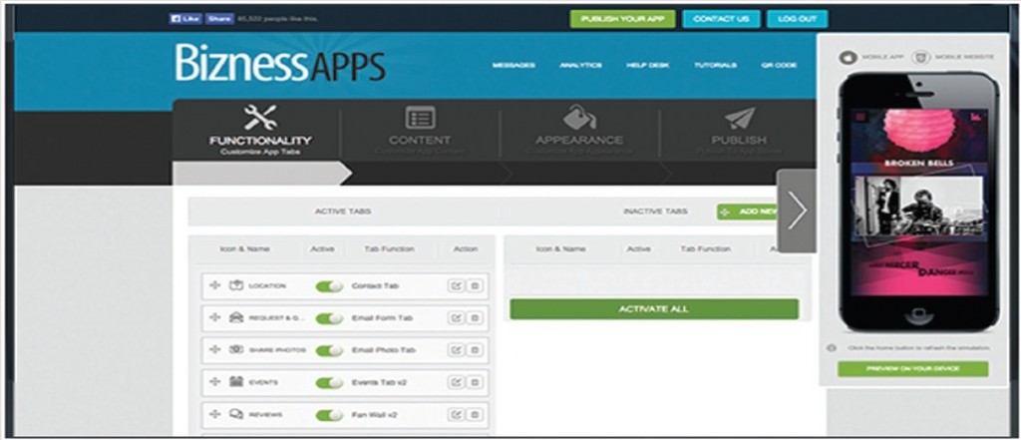Open the Appearance paint bucket step
This screenshot has width=1021, height=440.
579,118
